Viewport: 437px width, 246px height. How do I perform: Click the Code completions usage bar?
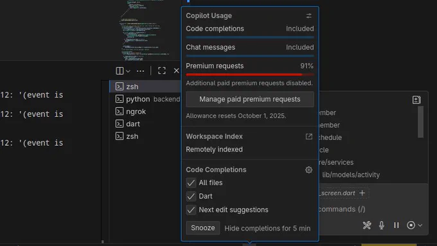tap(250, 37)
